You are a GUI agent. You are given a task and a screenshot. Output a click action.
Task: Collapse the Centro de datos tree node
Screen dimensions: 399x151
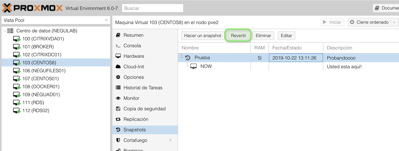[x=5, y=31]
